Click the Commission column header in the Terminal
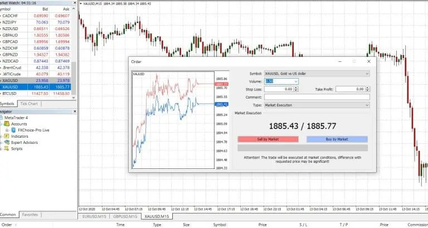This screenshot has height=228, width=428. click(417, 225)
